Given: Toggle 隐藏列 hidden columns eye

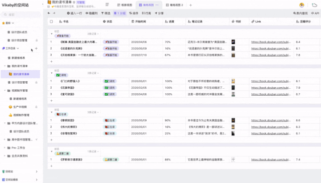Looking at the screenshot, I should (91, 13).
